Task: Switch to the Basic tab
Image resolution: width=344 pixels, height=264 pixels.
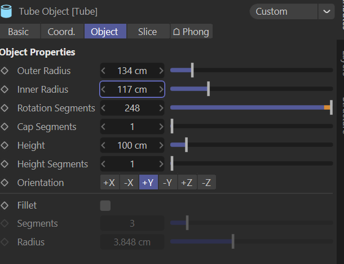Action: click(18, 32)
